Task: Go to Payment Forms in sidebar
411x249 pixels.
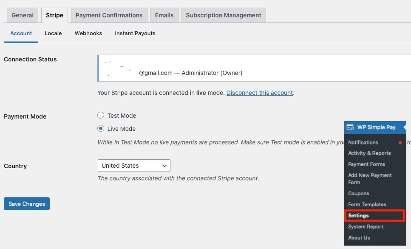Action: coord(366,164)
